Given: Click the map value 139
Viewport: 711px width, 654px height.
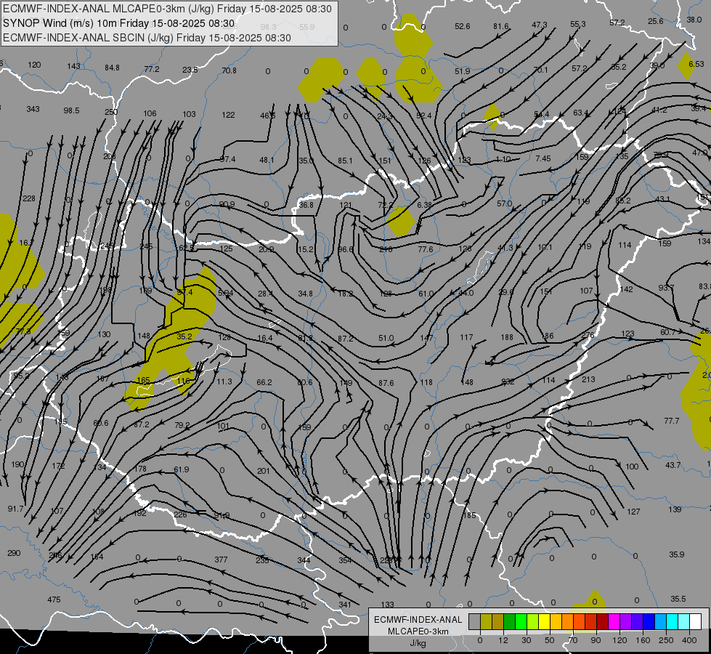Looking at the screenshot, I should point(675,509).
